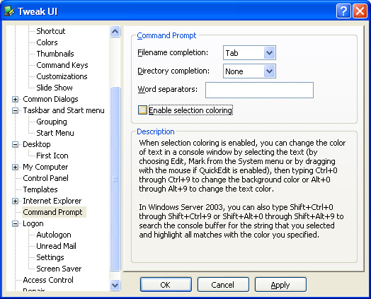Click the OK button
Image resolution: width=371 pixels, height=299 pixels.
[166, 285]
